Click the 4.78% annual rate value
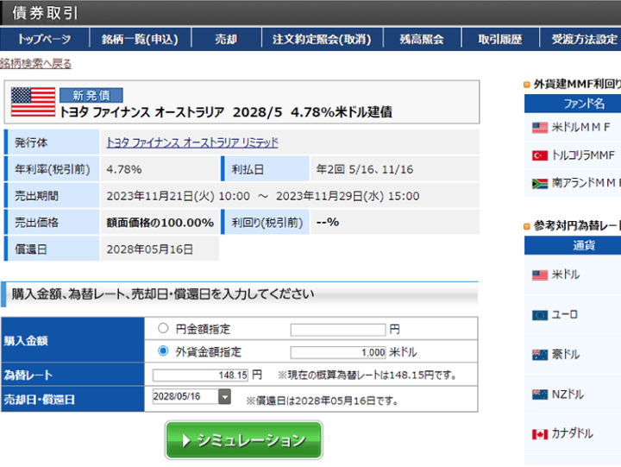 (x=124, y=170)
